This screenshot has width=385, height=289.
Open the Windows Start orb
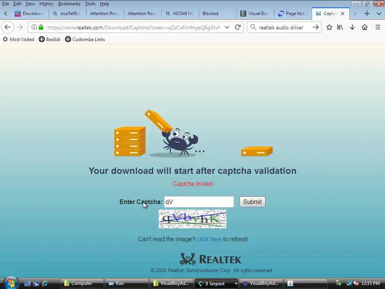click(11, 283)
